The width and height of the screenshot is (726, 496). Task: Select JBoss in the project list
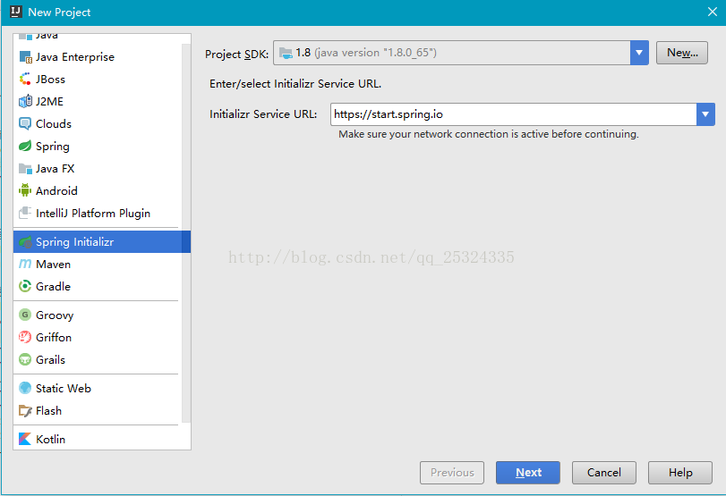(x=98, y=79)
